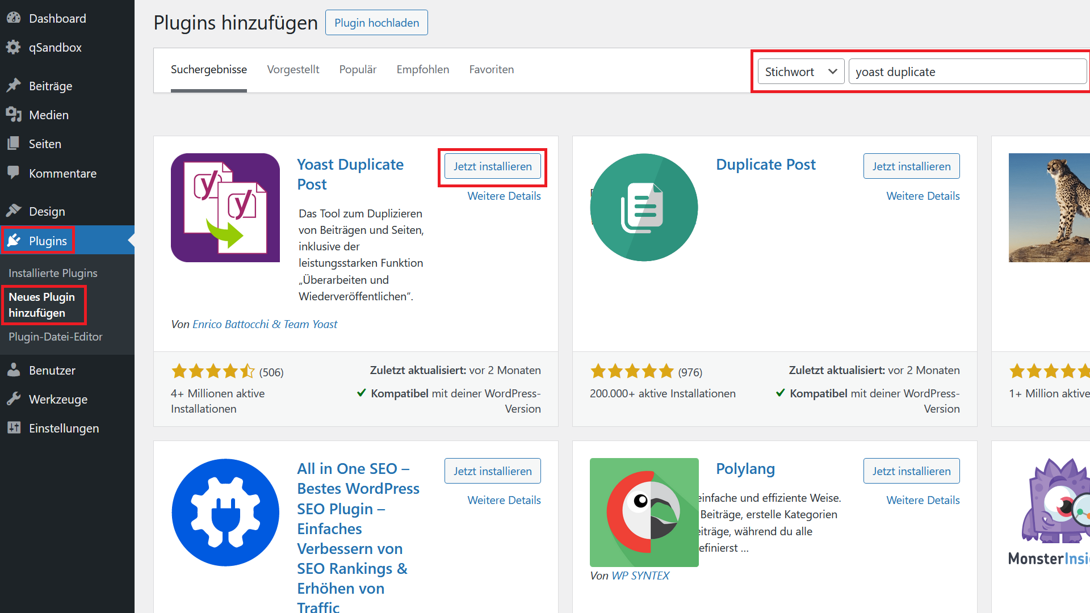Install the Polylang plugin
Image resolution: width=1090 pixels, height=613 pixels.
912,471
